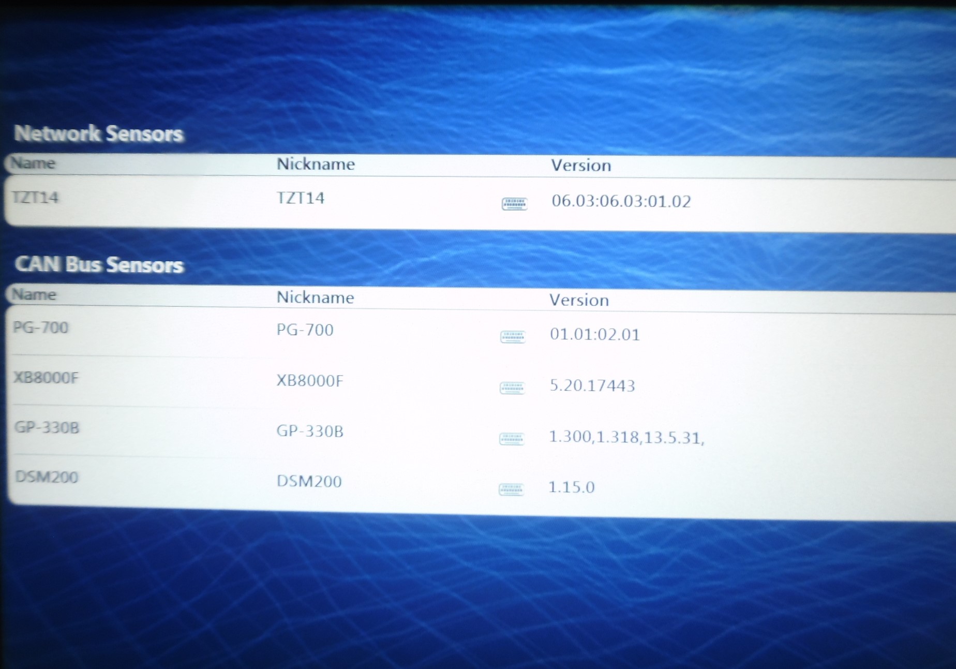The width and height of the screenshot is (956, 669).
Task: Click Network Sensors section heading
Action: [99, 133]
